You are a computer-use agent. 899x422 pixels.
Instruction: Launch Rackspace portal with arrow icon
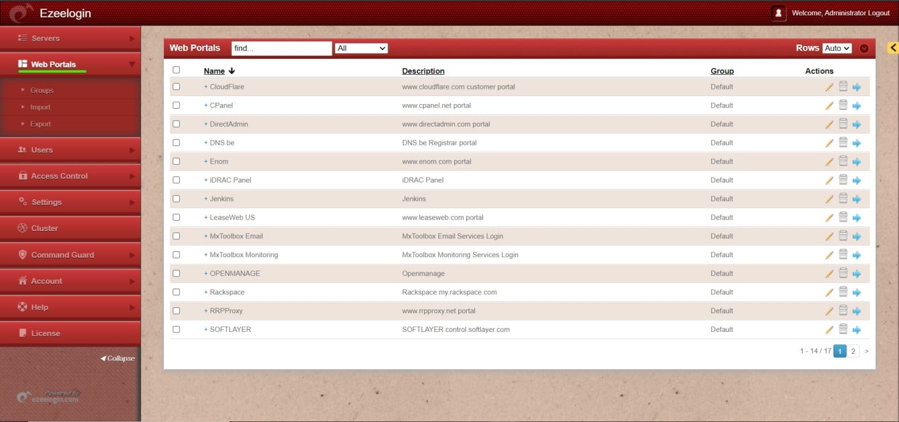856,292
